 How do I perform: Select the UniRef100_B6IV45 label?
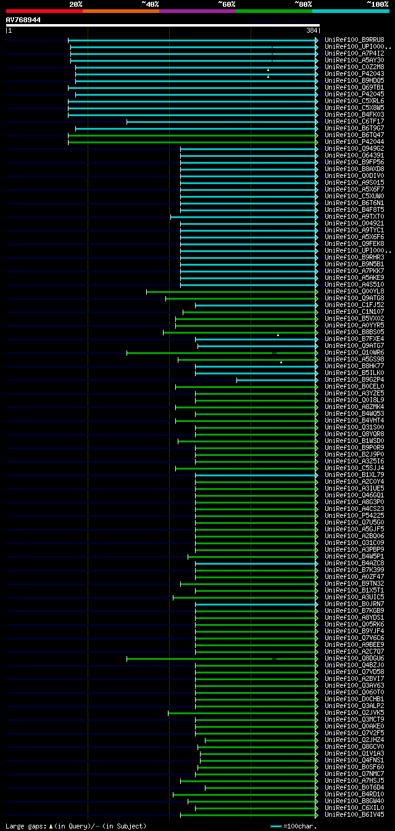coord(354,815)
